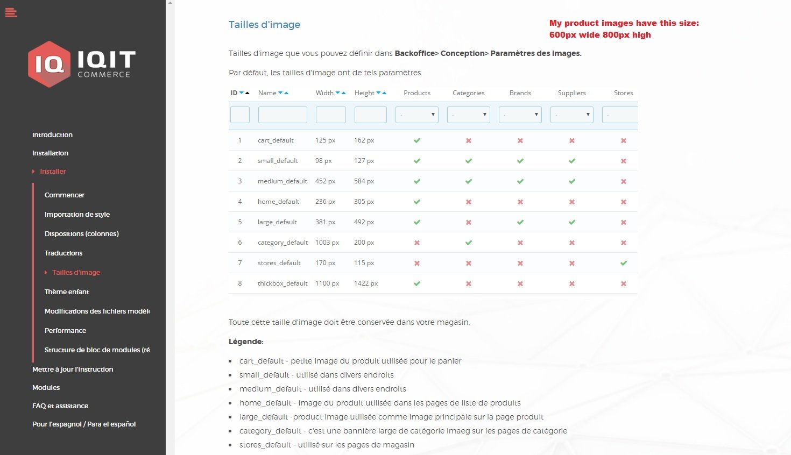The height and width of the screenshot is (455, 791).
Task: Sort Name column descending arrow
Action: click(x=280, y=93)
